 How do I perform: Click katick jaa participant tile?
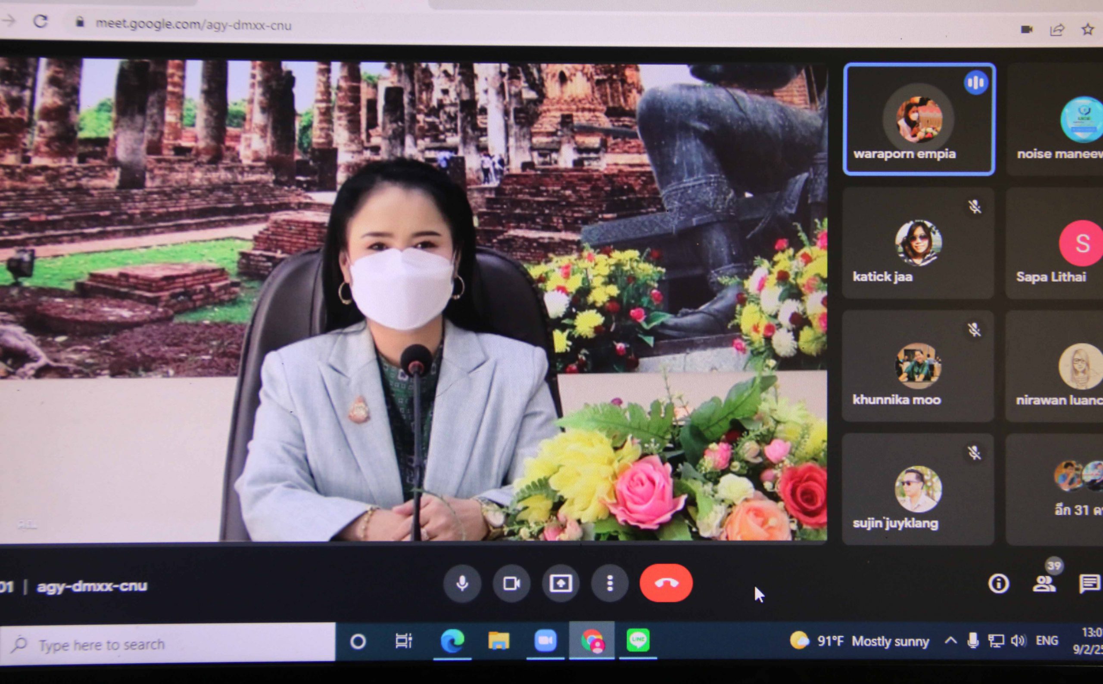pos(918,243)
